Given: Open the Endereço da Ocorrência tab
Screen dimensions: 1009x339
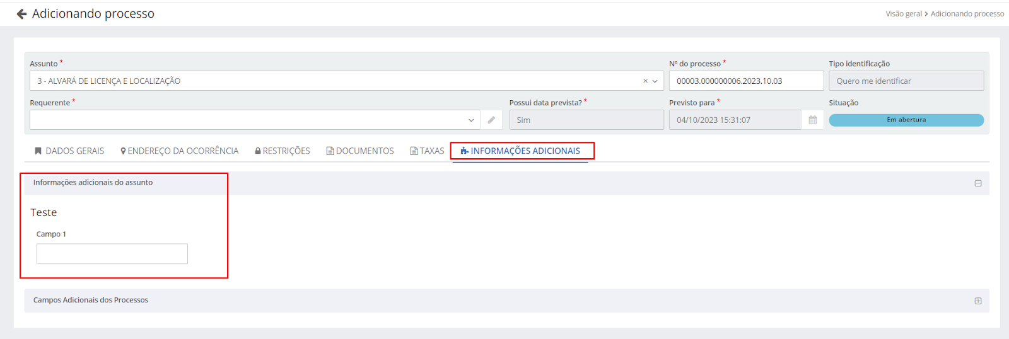Looking at the screenshot, I should pos(180,151).
